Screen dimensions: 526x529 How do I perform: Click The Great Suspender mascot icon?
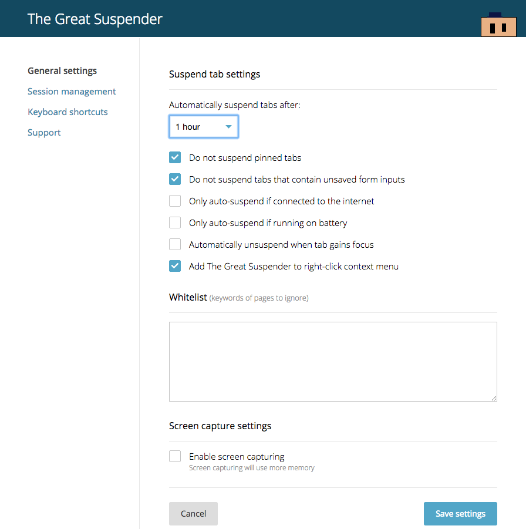(x=498, y=25)
